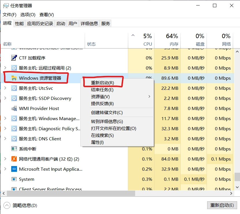This screenshot has height=214, width=240.
Task: Switch to the 应用历史记录 tab
Action: tap(40, 23)
